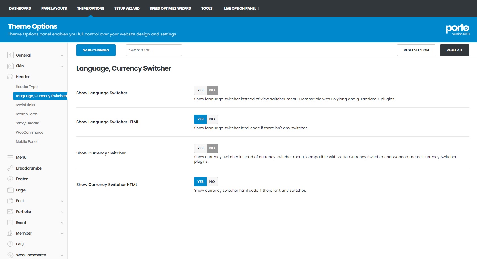Expand the Post section chevron
Screen dimensions: 477x259
click(x=62, y=201)
